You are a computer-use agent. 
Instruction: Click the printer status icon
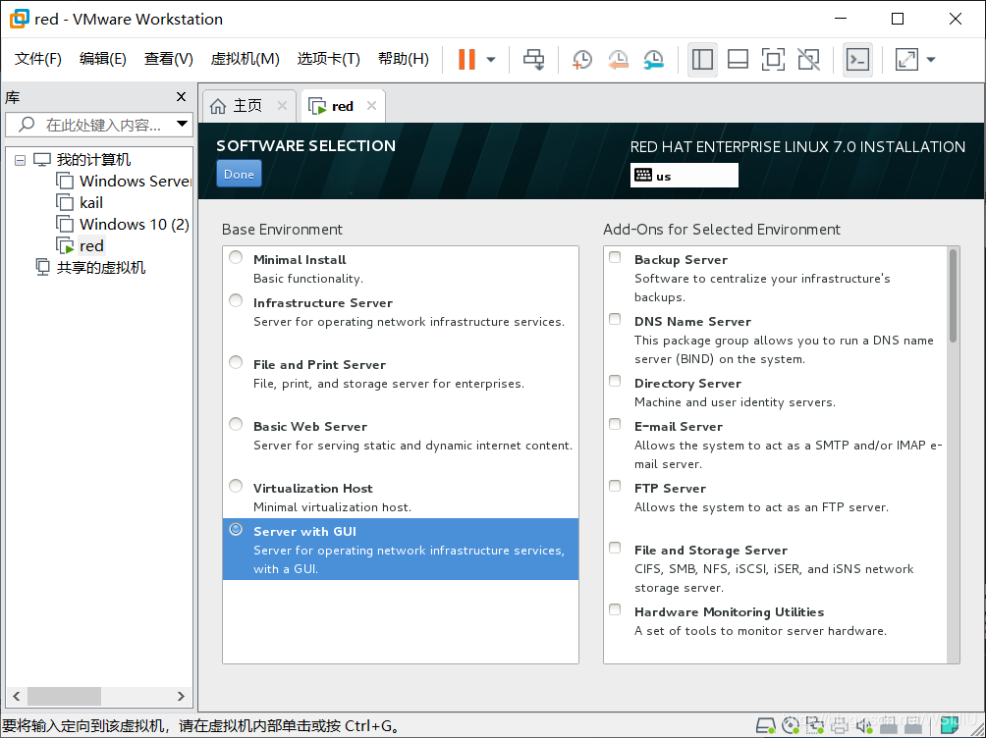[840, 726]
